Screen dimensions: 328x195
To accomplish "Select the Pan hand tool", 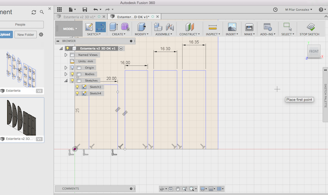I will pos(178,189).
